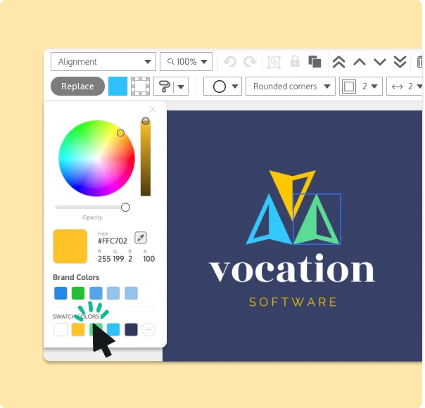The image size is (425, 408).
Task: Click the trash delete icon
Action: 419,62
